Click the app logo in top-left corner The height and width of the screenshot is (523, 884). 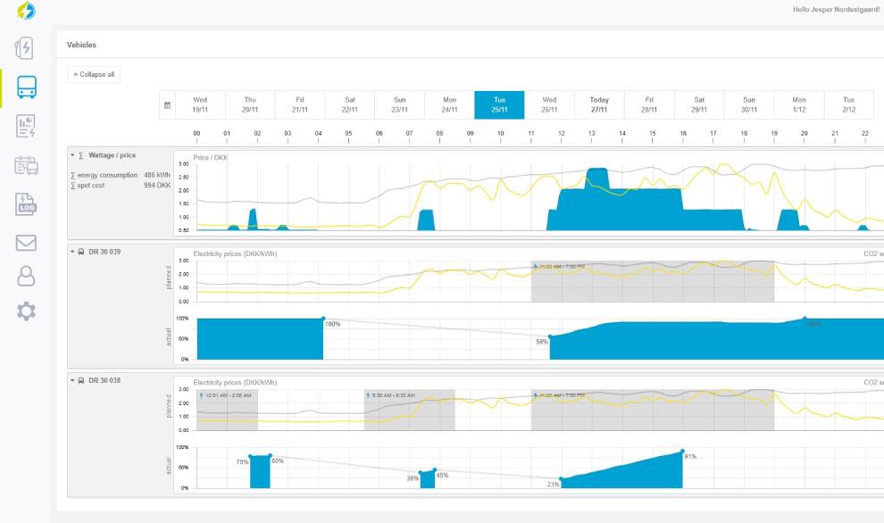click(x=26, y=11)
